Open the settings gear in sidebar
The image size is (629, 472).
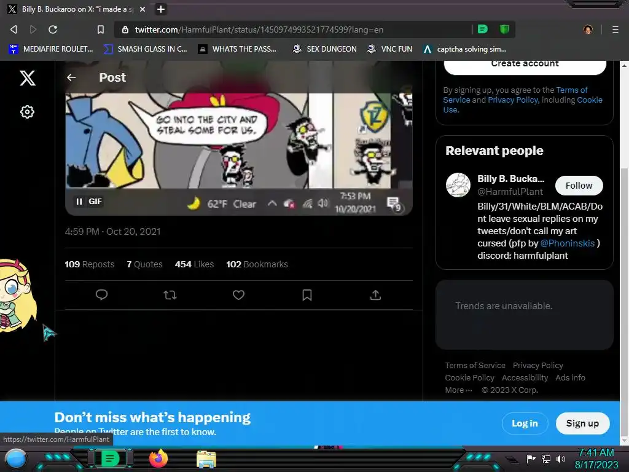click(x=27, y=112)
